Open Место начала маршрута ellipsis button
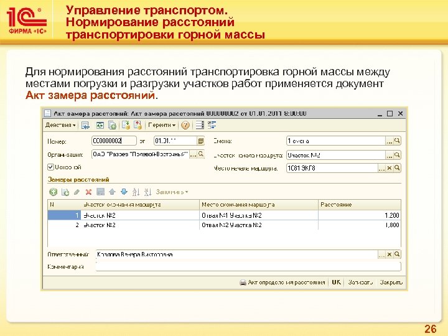The width and height of the screenshot is (448, 336). [x=381, y=168]
